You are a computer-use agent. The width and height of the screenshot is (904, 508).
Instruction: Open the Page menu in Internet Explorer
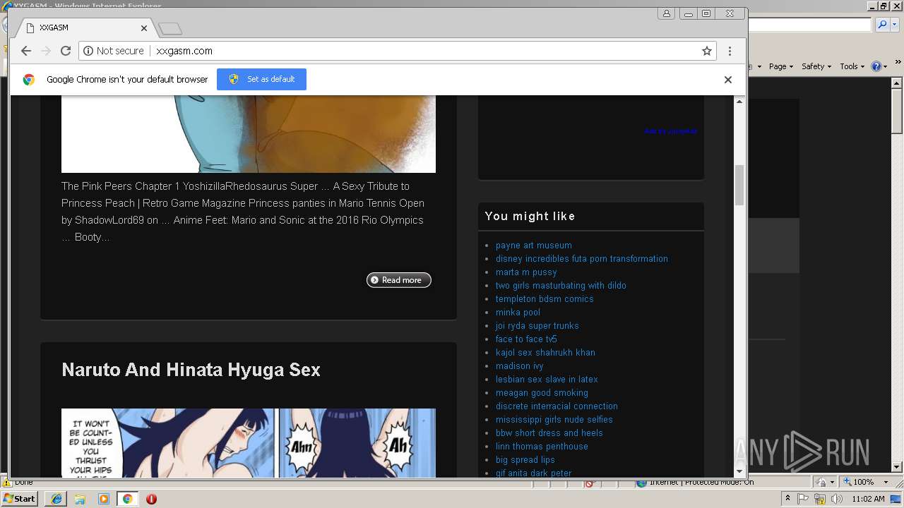pyautogui.click(x=781, y=66)
